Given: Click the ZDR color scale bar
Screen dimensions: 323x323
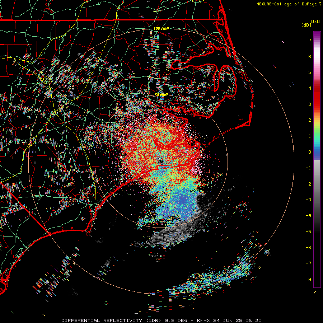Looking at the screenshot, I should coord(317,159).
